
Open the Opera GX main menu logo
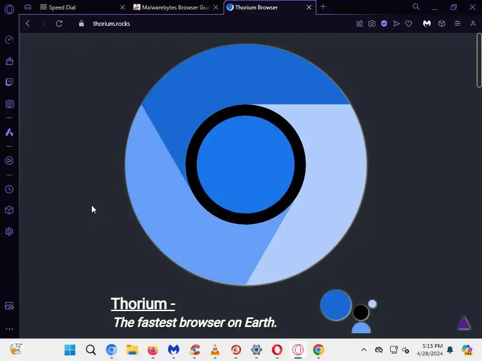click(9, 9)
